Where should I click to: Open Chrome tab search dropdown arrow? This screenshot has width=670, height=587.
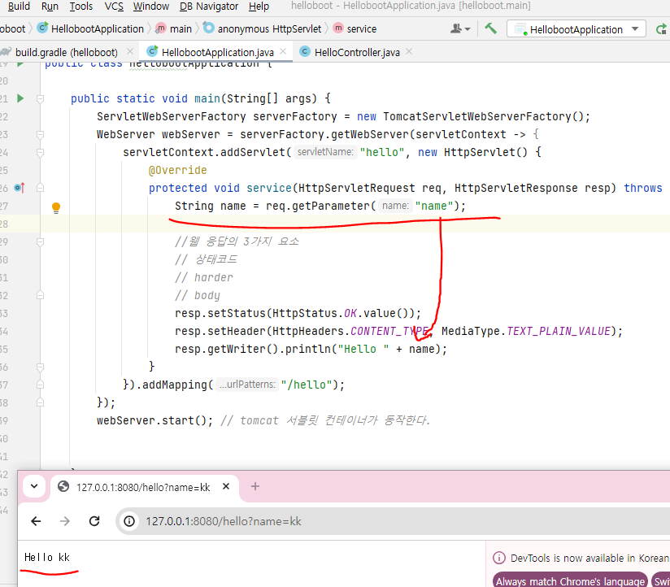point(34,486)
